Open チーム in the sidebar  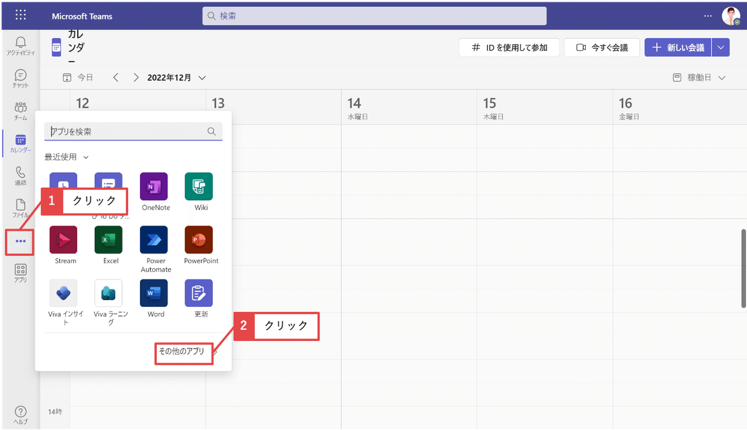[21, 111]
